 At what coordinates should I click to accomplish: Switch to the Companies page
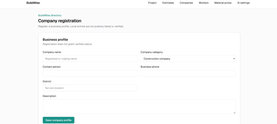pyautogui.click(x=186, y=3)
